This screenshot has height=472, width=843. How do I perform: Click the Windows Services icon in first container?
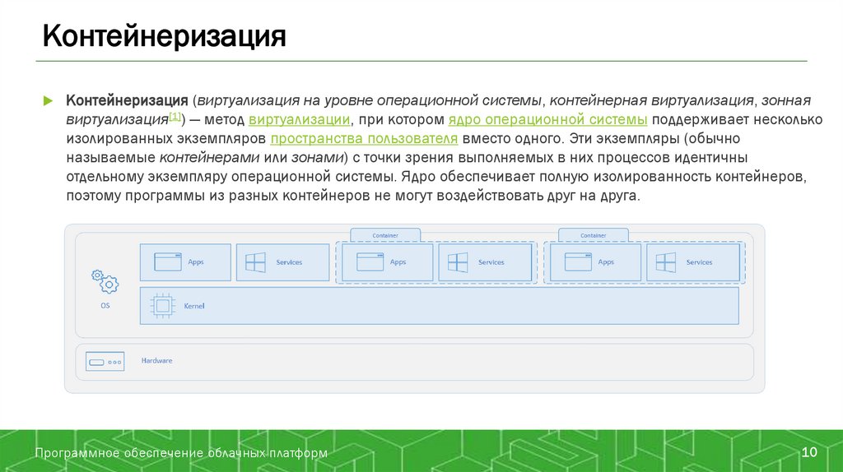click(458, 262)
